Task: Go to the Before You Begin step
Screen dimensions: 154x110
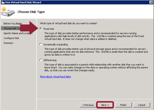Action: click(x=13, y=24)
